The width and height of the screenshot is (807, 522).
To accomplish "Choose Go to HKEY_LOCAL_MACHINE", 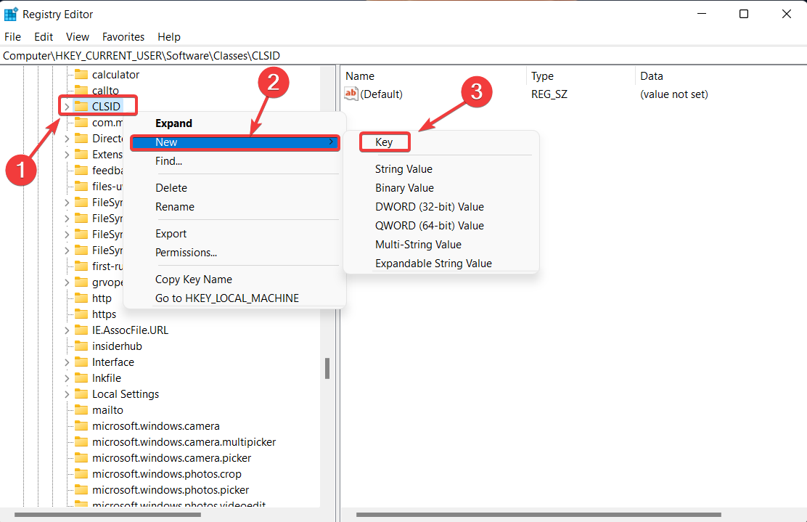I will [x=227, y=298].
